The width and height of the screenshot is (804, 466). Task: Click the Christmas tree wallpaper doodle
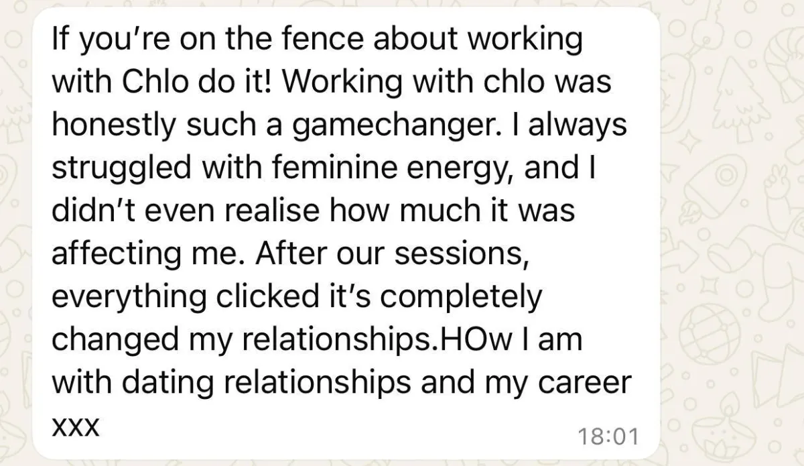tap(742, 99)
